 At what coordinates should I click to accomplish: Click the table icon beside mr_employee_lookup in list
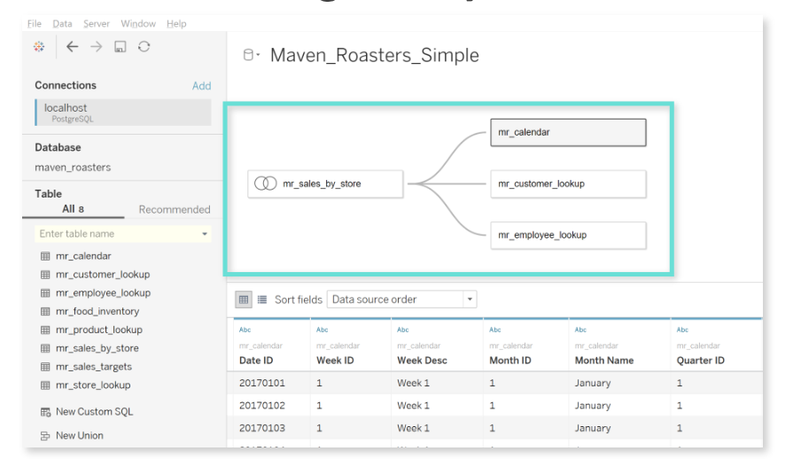(x=45, y=293)
